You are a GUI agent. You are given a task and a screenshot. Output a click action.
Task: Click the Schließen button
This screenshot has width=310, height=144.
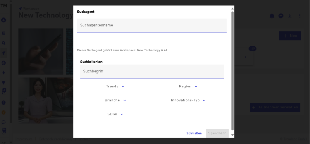194,133
